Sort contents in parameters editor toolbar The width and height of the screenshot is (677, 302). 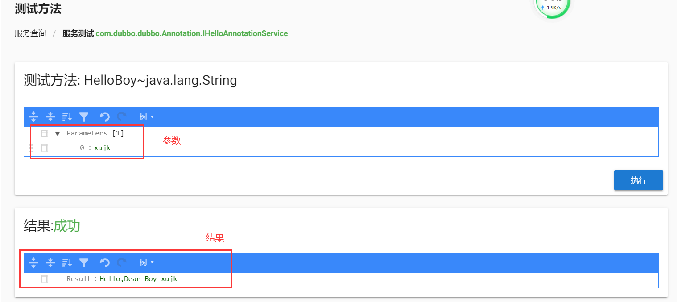pos(67,117)
